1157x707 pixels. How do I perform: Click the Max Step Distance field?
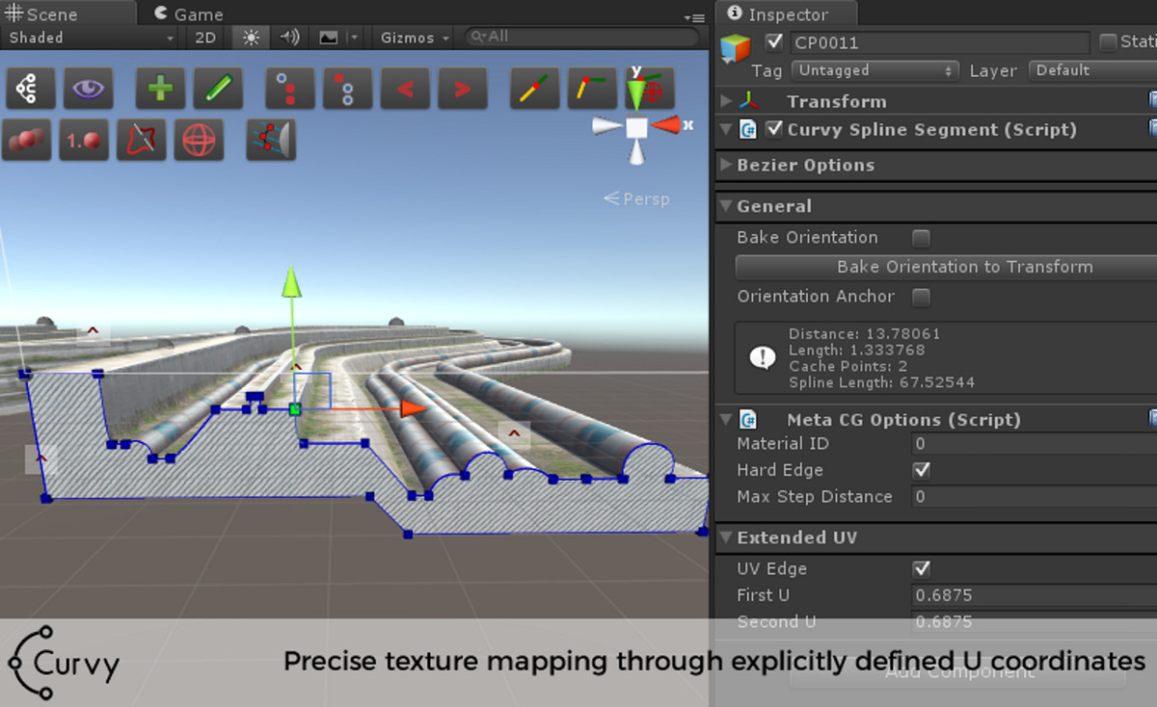pos(1032,497)
